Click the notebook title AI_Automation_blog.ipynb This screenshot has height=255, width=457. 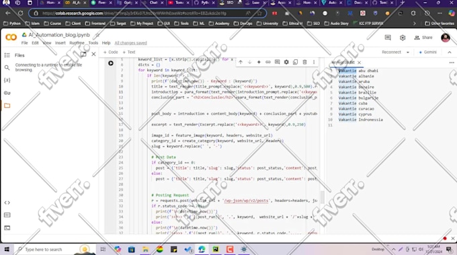coord(59,35)
